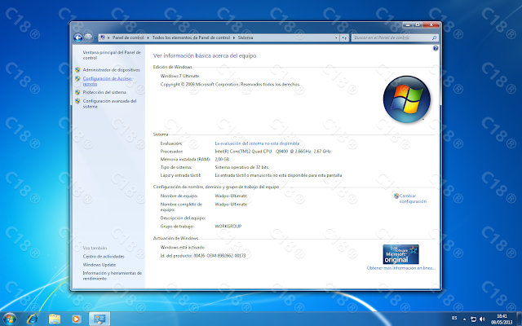Click Cambiar configuración link

[x=413, y=199]
